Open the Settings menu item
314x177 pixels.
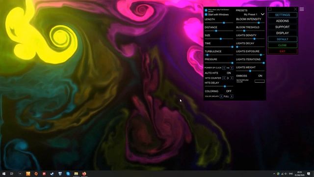coord(283,15)
